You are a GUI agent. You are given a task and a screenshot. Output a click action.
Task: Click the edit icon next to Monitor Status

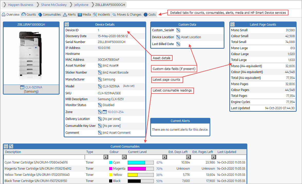[x=100, y=105]
